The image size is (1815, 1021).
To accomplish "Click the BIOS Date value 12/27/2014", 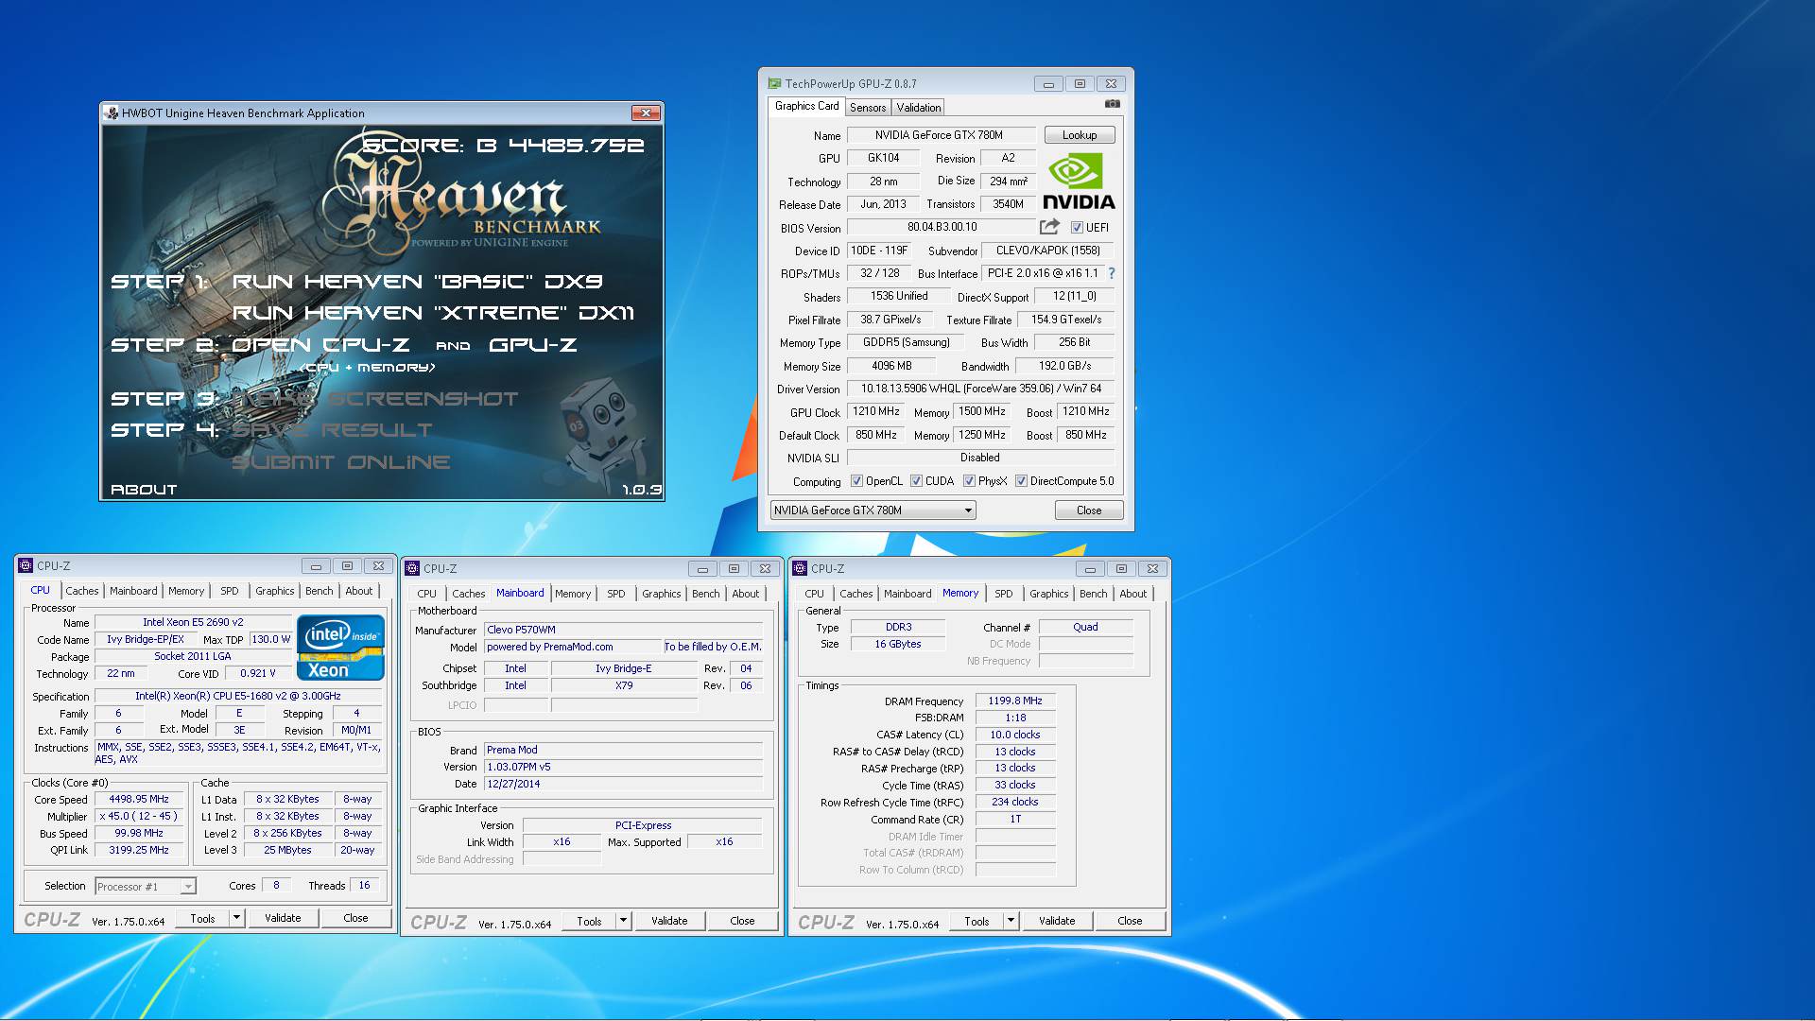I will 623,784.
